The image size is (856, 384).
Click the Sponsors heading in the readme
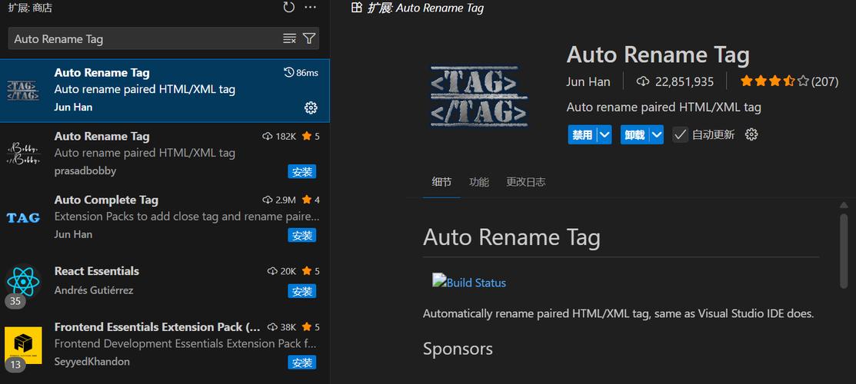(x=458, y=349)
